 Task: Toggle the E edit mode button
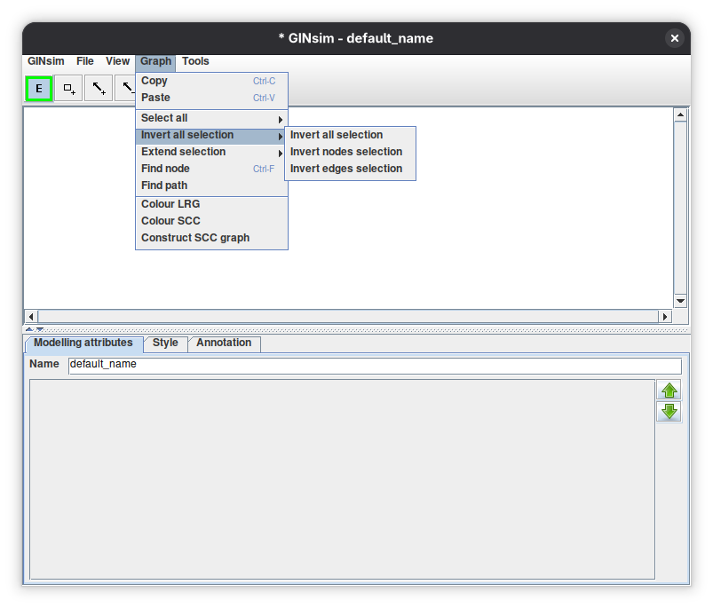coord(39,89)
